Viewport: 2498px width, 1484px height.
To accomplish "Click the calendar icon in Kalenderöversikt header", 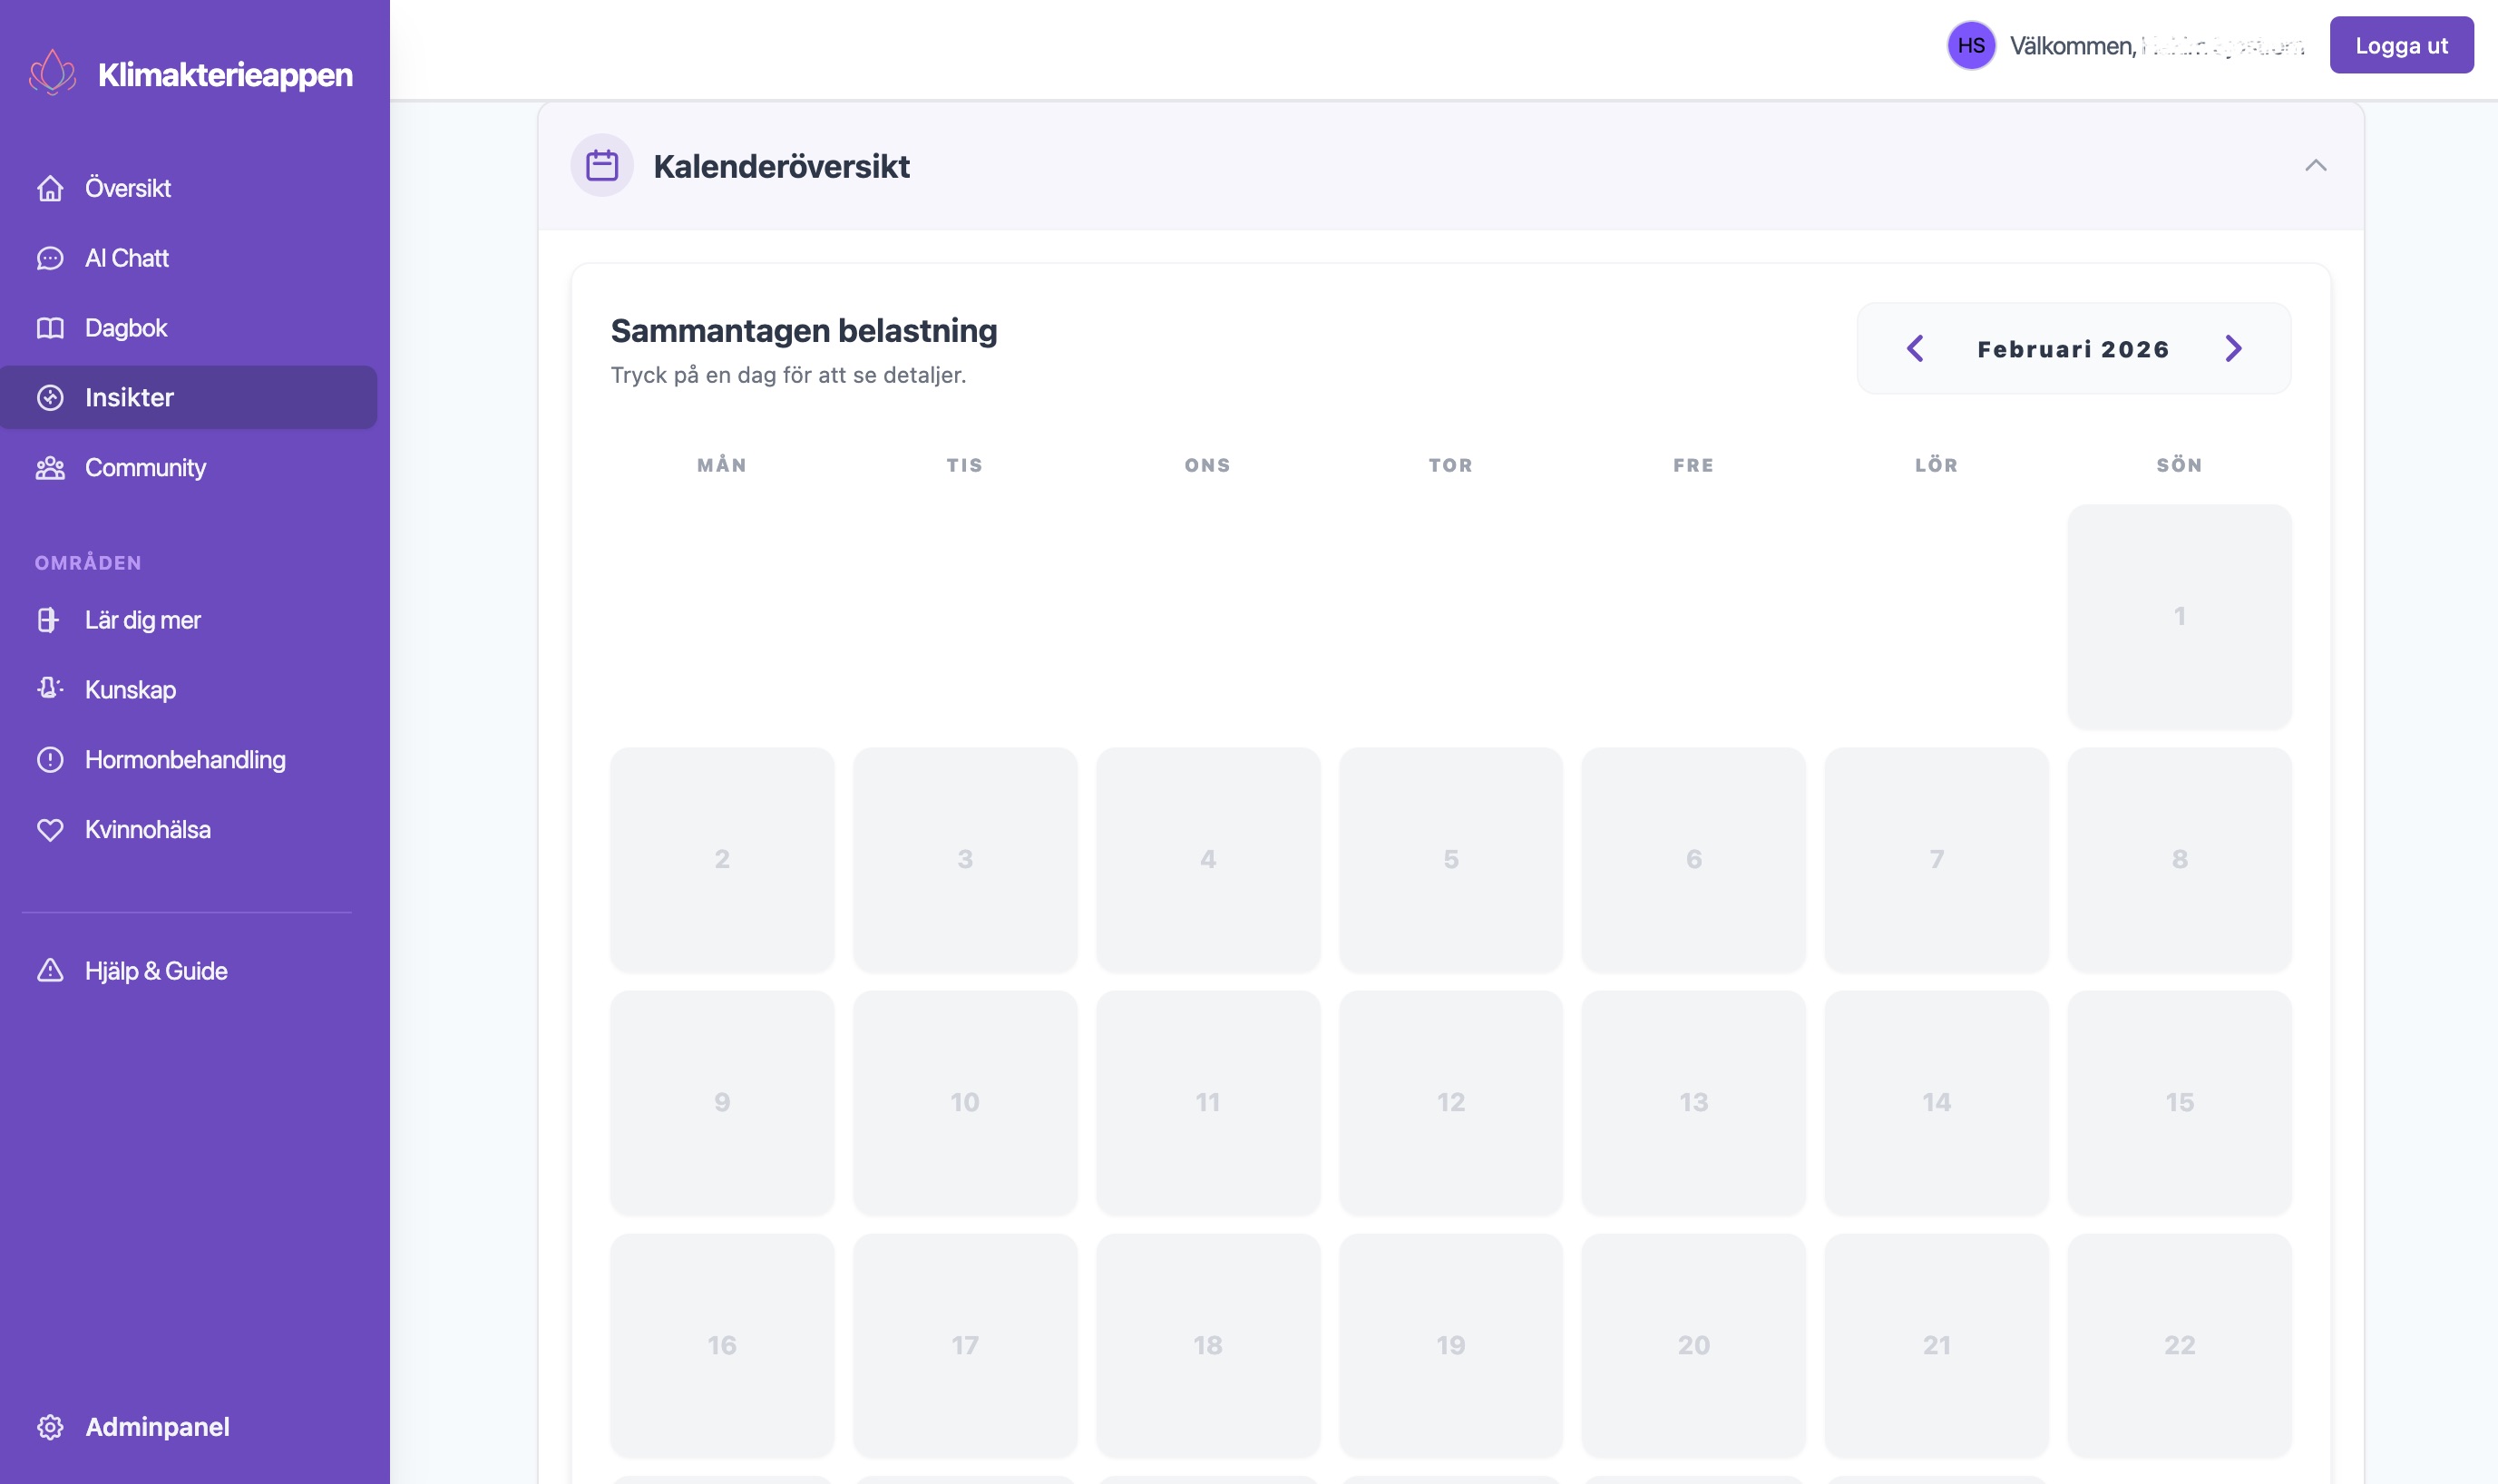I will tap(602, 166).
